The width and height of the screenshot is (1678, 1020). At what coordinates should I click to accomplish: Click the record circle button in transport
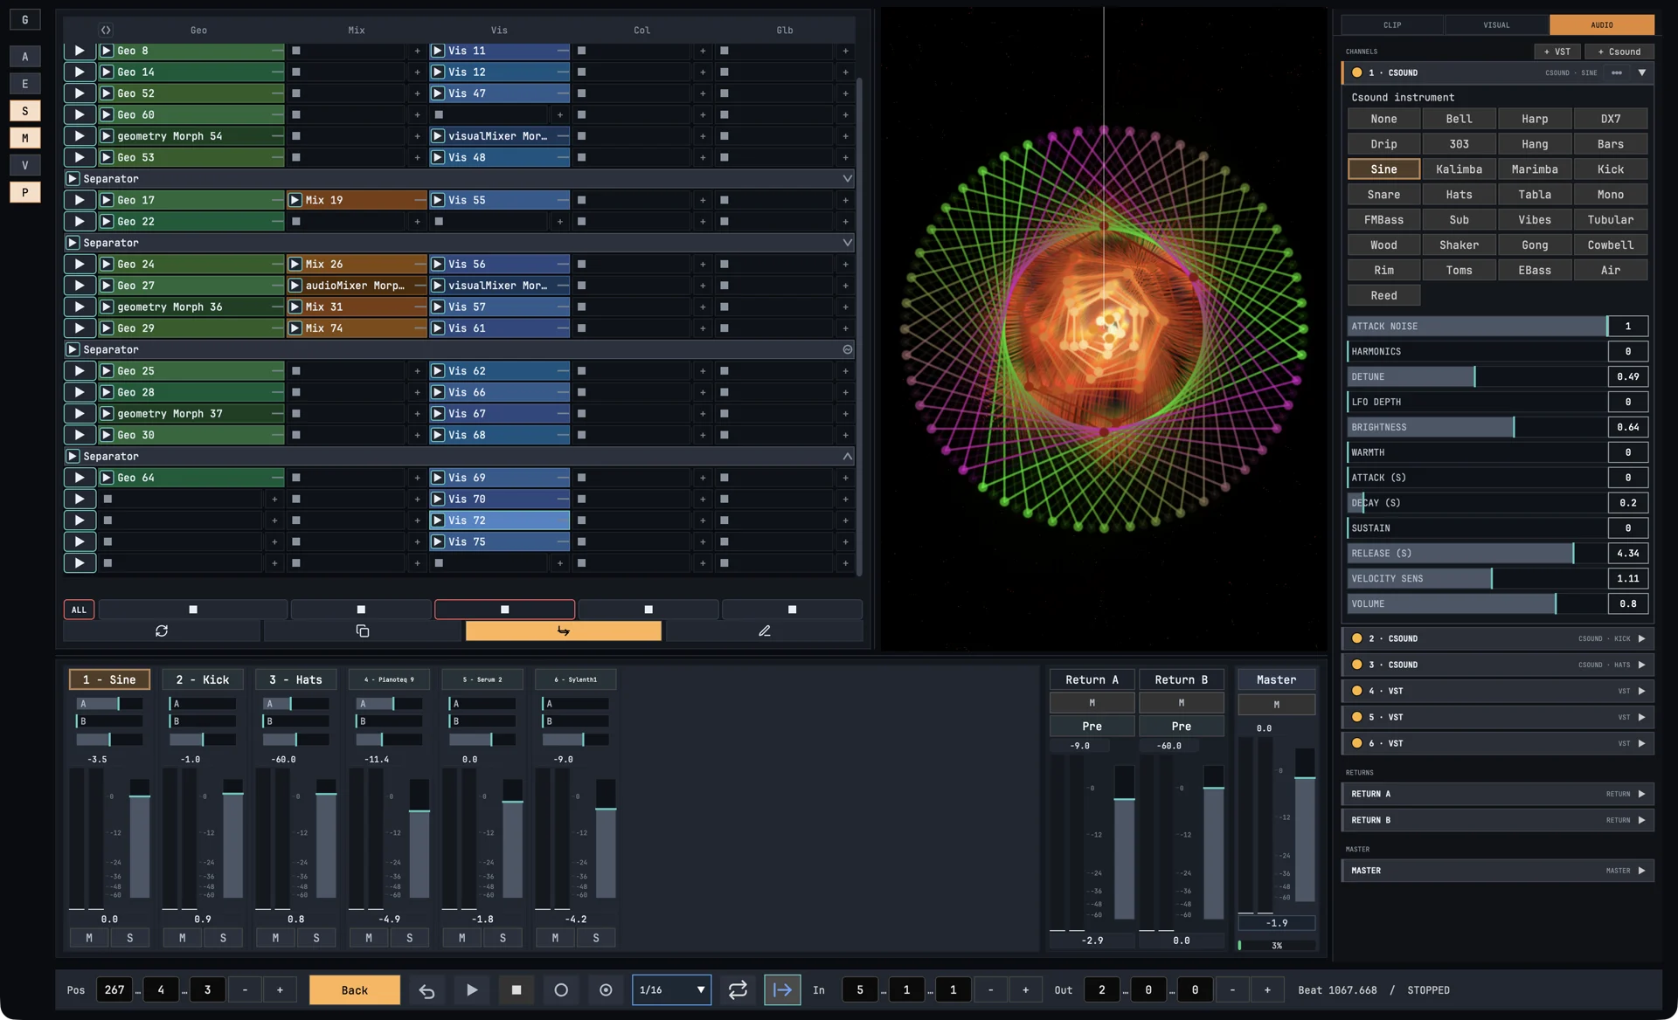(x=561, y=989)
